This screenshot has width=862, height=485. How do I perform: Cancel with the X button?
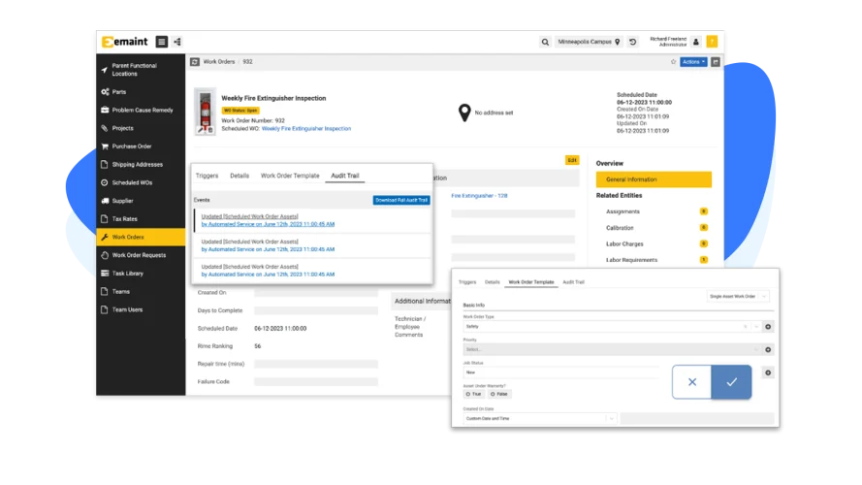[691, 382]
